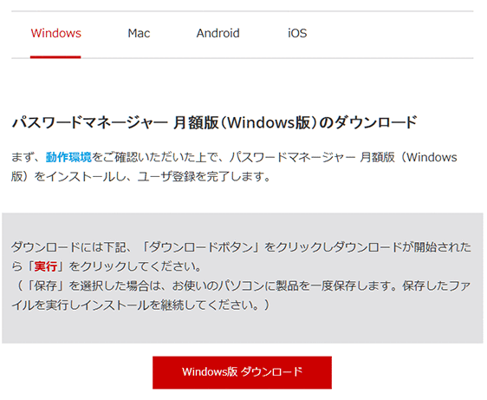The height and width of the screenshot is (400, 487).
Task: Select the Windows tab
Action: [x=56, y=33]
